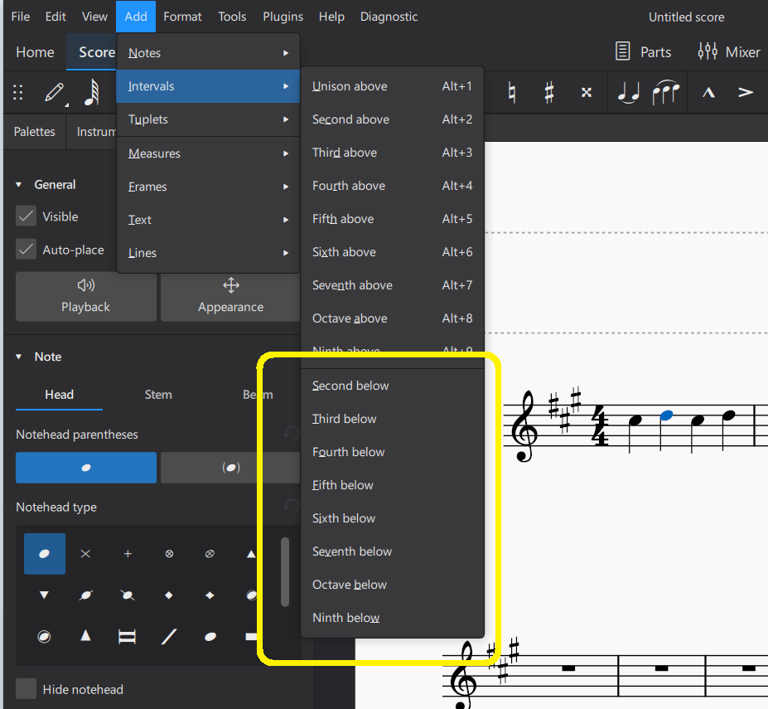Image resolution: width=768 pixels, height=709 pixels.
Task: Open the Mixer panel
Action: (x=729, y=51)
